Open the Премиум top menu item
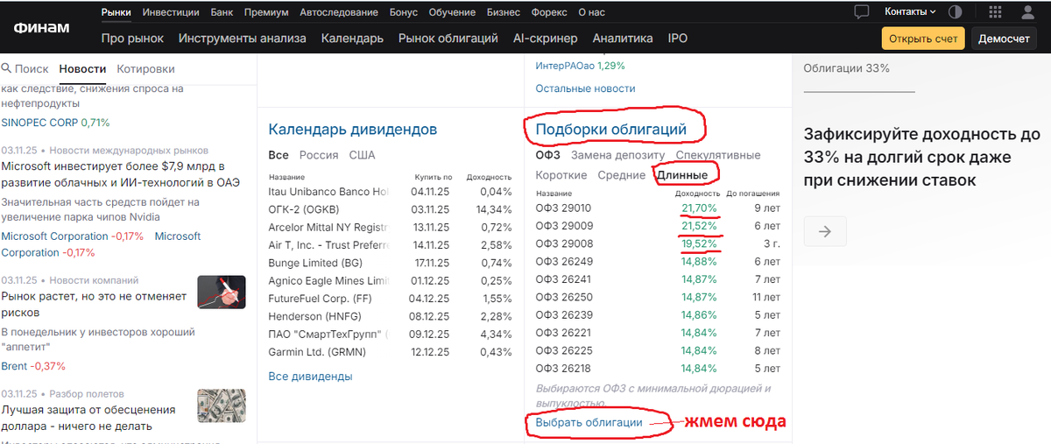 (x=267, y=12)
